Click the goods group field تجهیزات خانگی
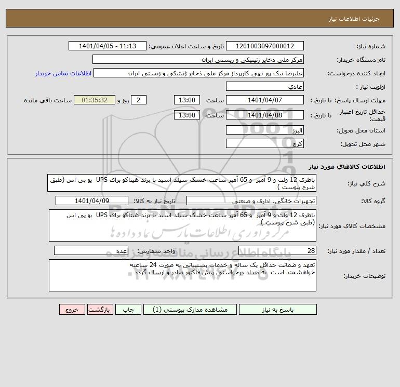400x387 pixels. tap(251, 201)
